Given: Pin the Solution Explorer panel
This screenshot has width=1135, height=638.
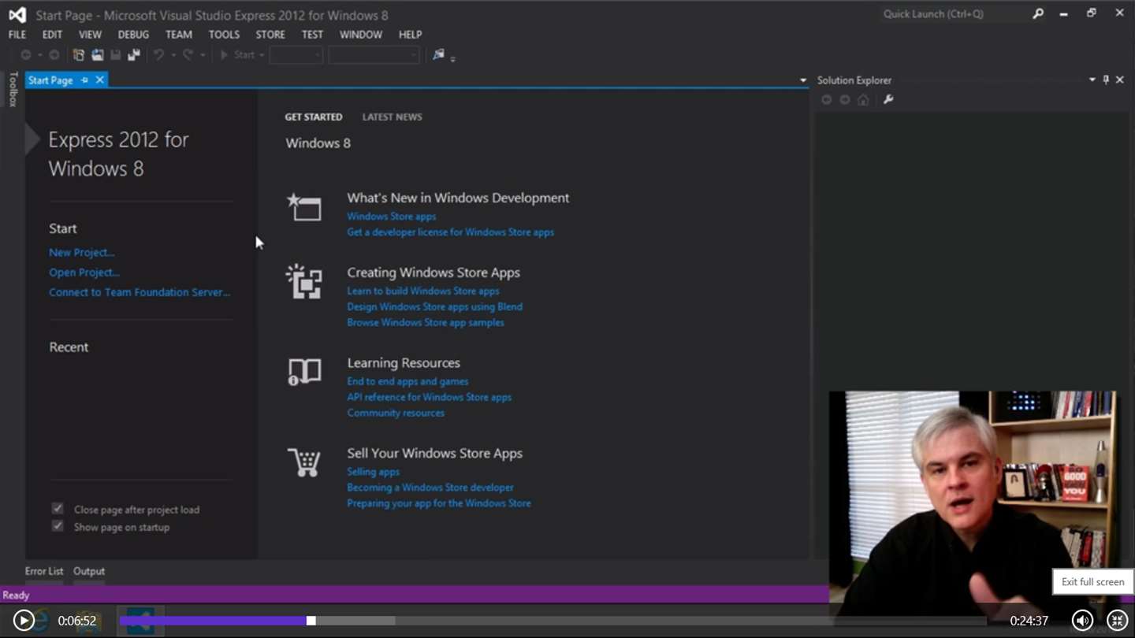Looking at the screenshot, I should (1106, 80).
